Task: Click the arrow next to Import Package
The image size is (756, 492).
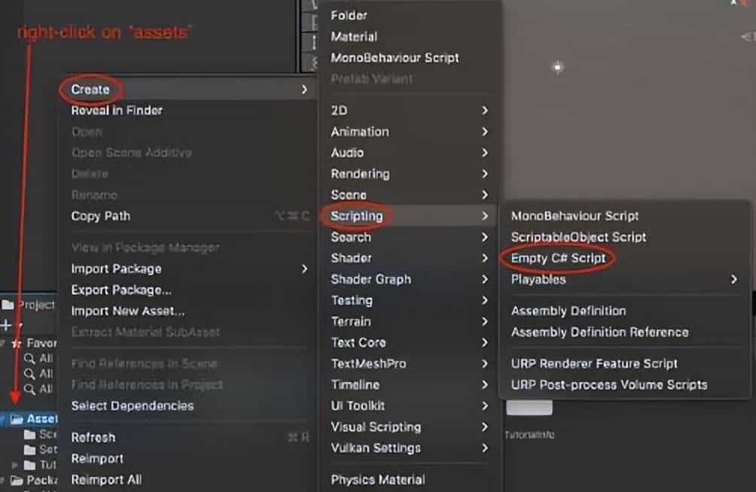Action: tap(304, 269)
